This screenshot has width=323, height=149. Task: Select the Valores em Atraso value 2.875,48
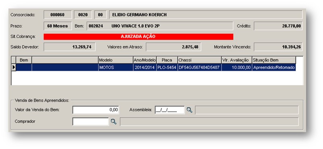click(x=174, y=47)
